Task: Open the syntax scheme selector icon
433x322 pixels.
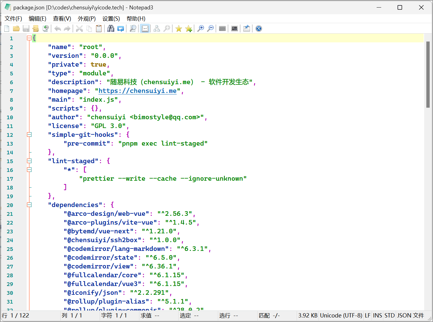Action: [222, 28]
